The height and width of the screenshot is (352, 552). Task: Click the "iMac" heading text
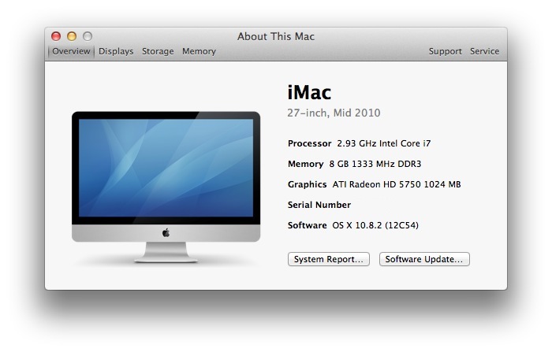309,93
